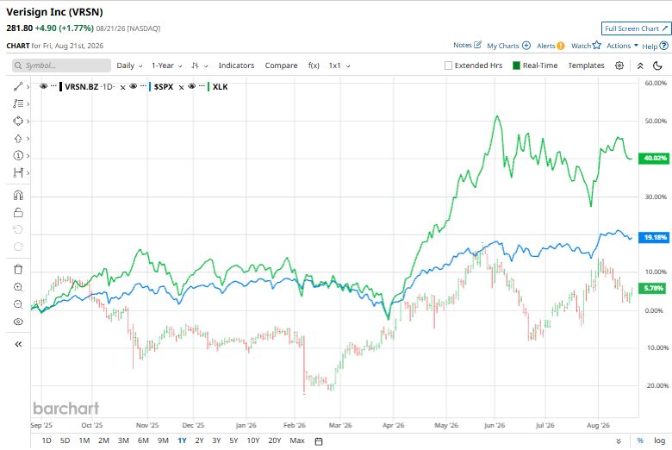
Task: Click the Notes pencil icon
Action: [x=477, y=45]
